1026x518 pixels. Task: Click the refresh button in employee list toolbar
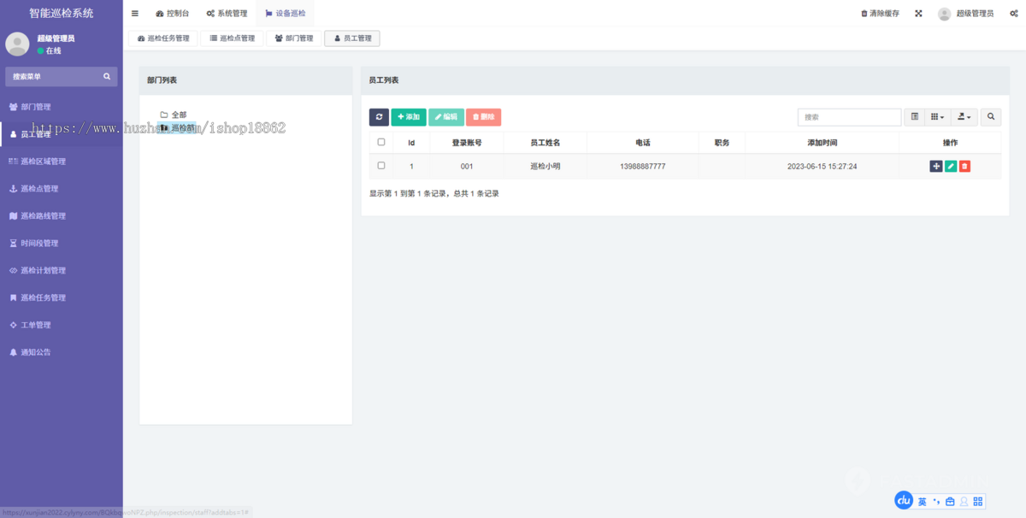[x=379, y=117]
